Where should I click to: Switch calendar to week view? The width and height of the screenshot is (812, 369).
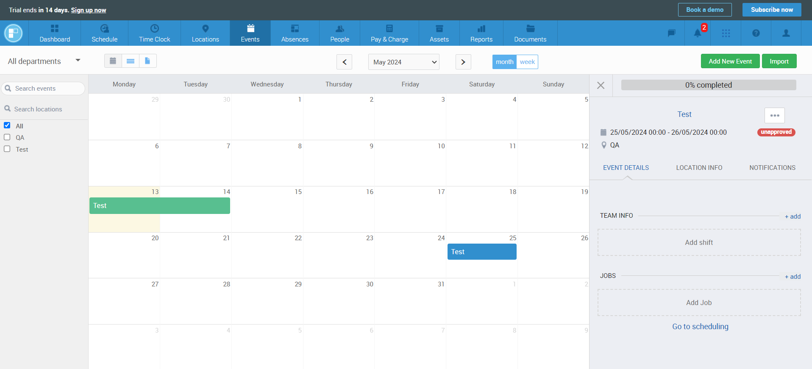click(x=527, y=62)
